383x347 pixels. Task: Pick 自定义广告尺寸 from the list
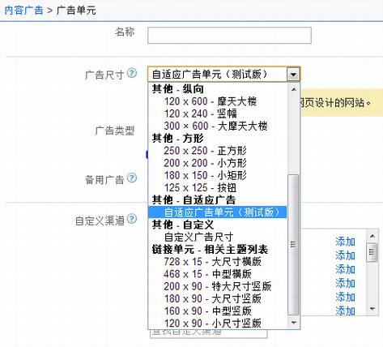pyautogui.click(x=199, y=237)
